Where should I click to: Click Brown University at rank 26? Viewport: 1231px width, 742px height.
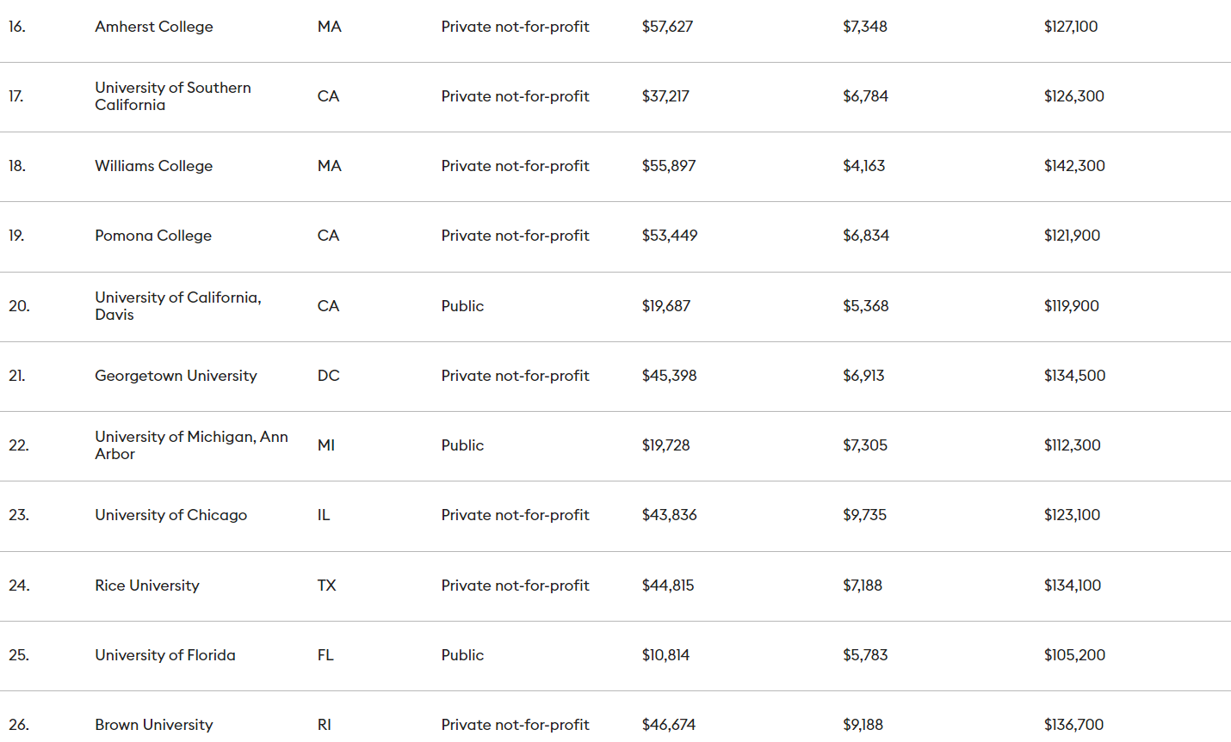[153, 725]
